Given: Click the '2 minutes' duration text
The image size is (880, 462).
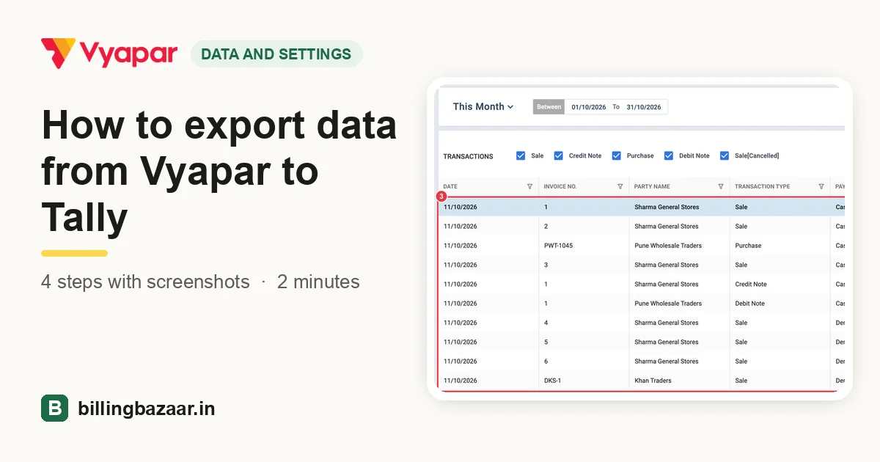Looking at the screenshot, I should point(318,282).
